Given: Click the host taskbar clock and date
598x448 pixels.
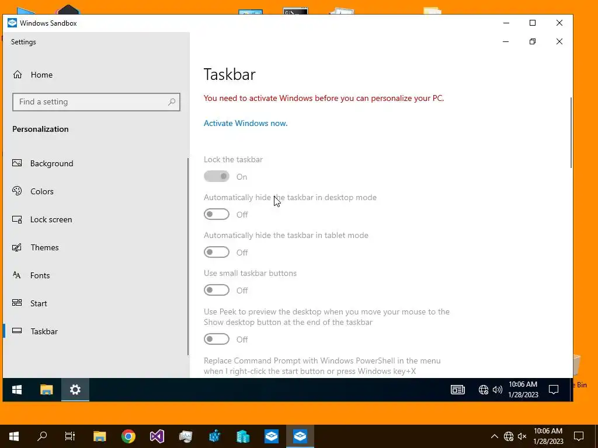Looking at the screenshot, I should pyautogui.click(x=548, y=436).
